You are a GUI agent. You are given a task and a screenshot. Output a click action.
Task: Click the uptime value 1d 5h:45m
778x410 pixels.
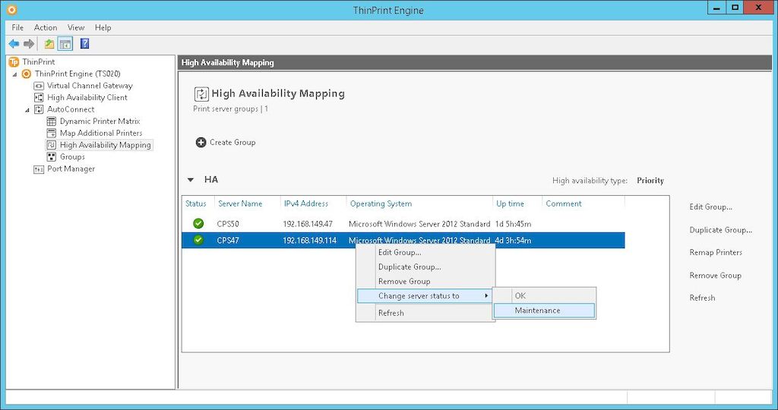513,224
